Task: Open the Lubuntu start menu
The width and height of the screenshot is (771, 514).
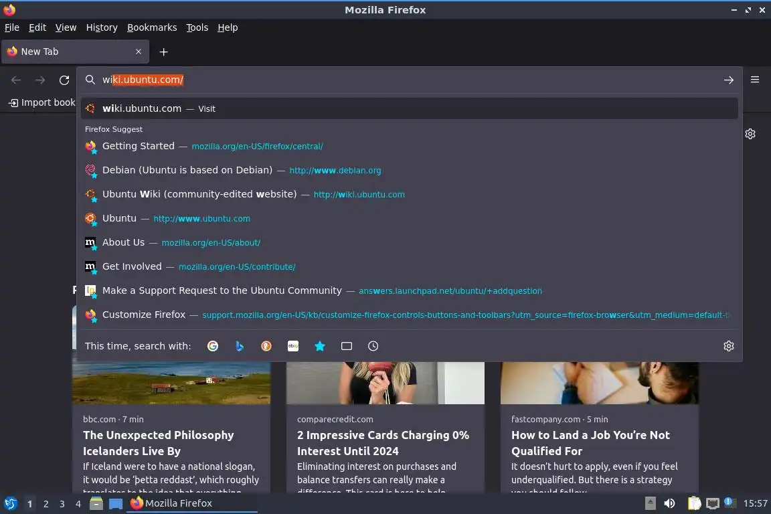Action: click(x=10, y=503)
